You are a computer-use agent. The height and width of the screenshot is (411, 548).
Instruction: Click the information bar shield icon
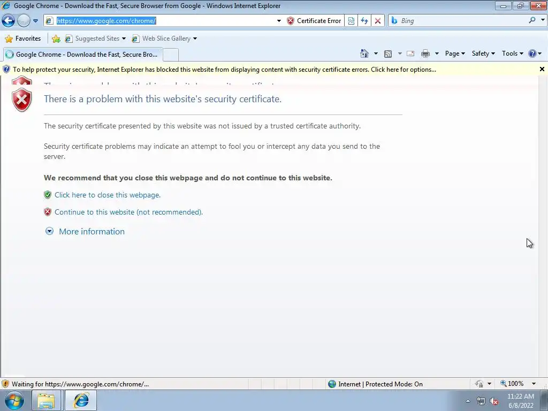(x=6, y=69)
